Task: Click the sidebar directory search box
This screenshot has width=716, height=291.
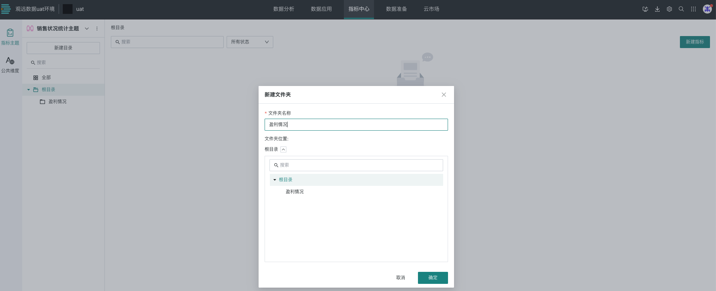Action: (63, 63)
